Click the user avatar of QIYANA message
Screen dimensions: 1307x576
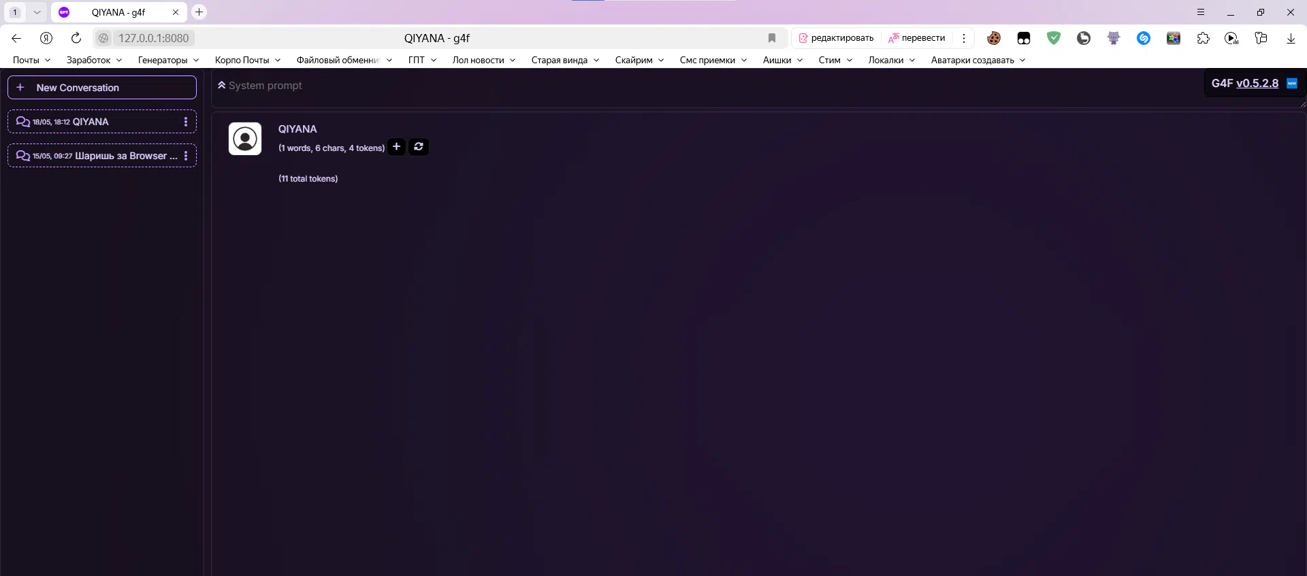point(245,139)
